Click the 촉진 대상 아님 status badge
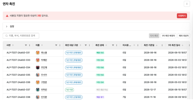Screen dimensions: 193x102 (102, 90)
